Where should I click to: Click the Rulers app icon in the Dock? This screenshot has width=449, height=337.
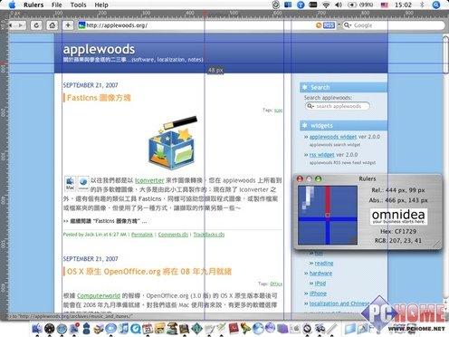pyautogui.click(x=332, y=329)
